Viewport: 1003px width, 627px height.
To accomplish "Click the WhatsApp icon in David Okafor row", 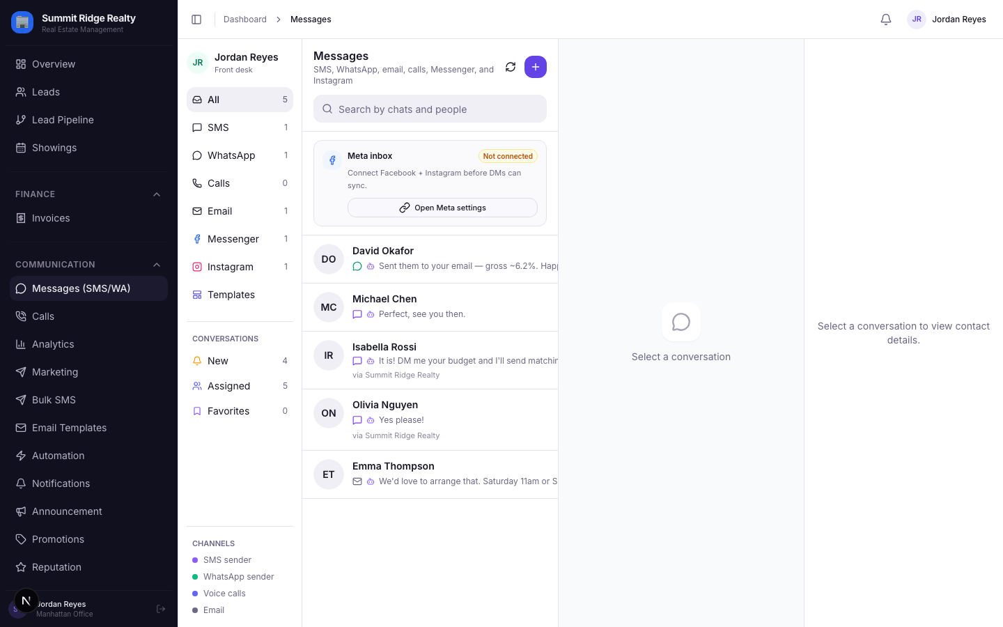I will 357,266.
